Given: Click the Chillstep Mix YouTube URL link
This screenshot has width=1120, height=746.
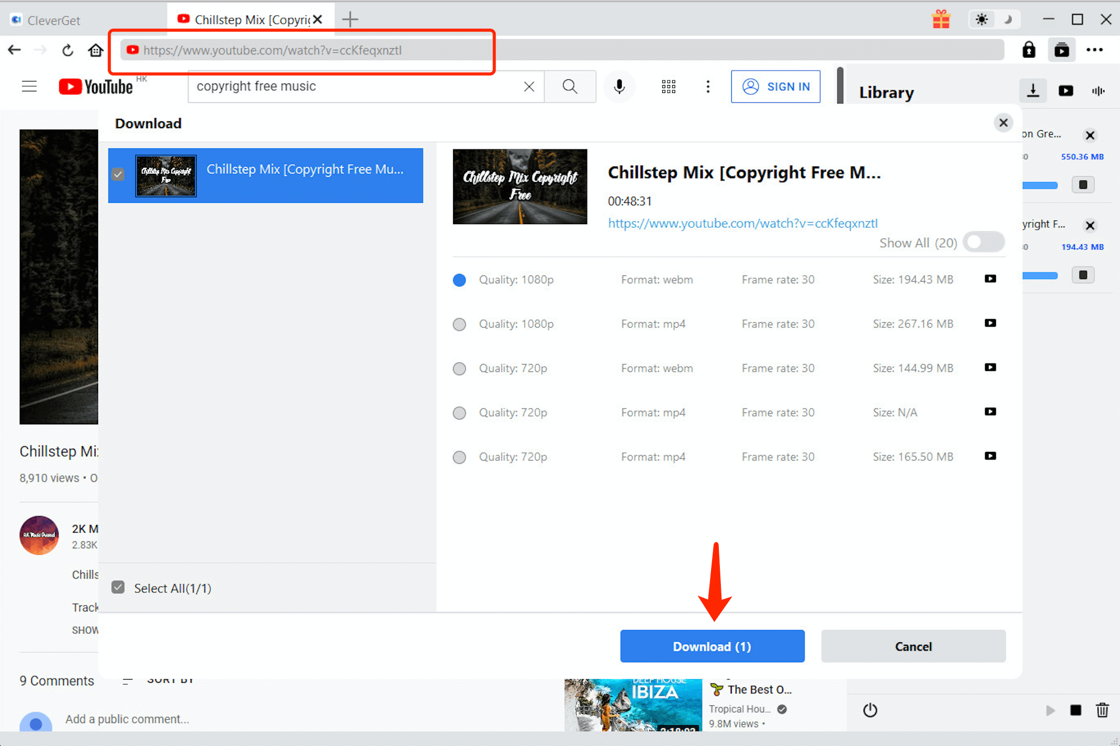Looking at the screenshot, I should [743, 223].
